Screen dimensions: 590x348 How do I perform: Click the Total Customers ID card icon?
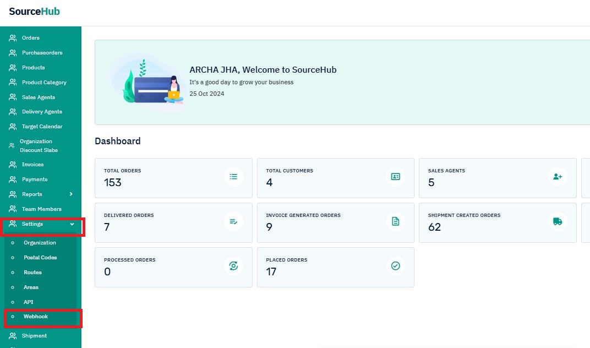tap(395, 177)
